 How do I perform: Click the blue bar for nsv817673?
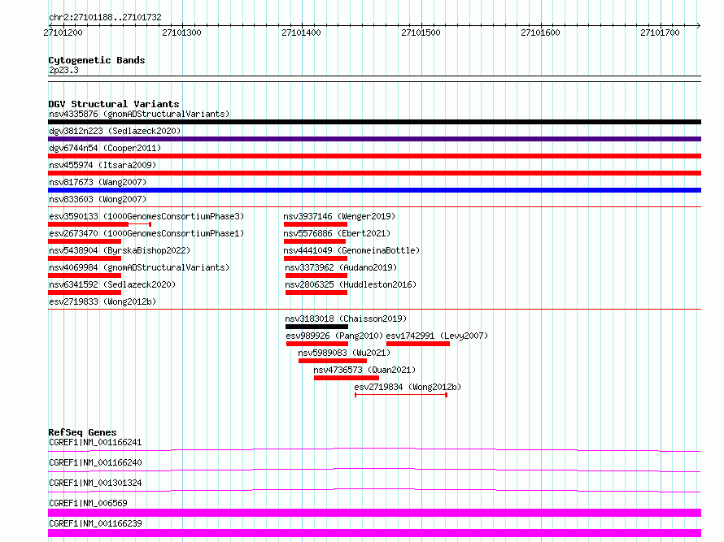click(374, 190)
